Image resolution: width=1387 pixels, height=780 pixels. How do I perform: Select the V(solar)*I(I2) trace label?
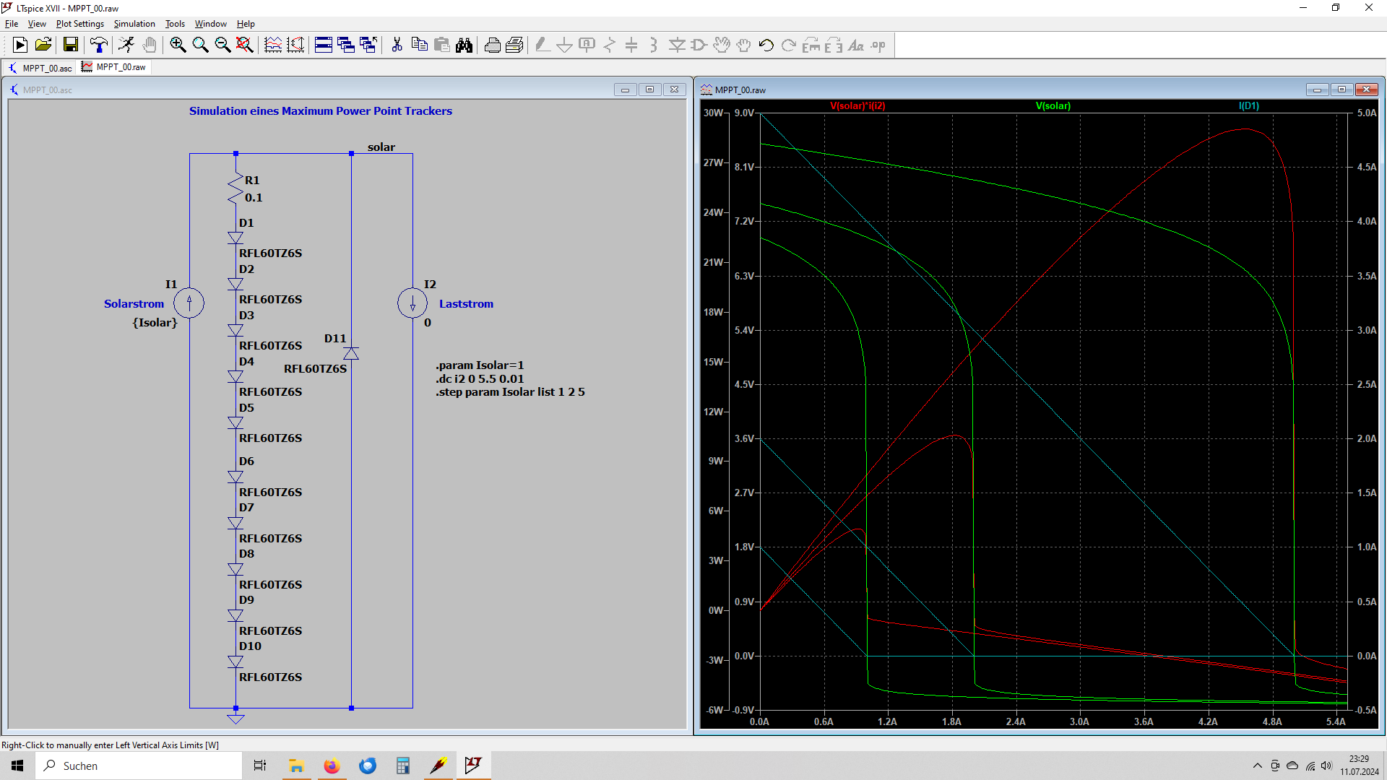[857, 105]
